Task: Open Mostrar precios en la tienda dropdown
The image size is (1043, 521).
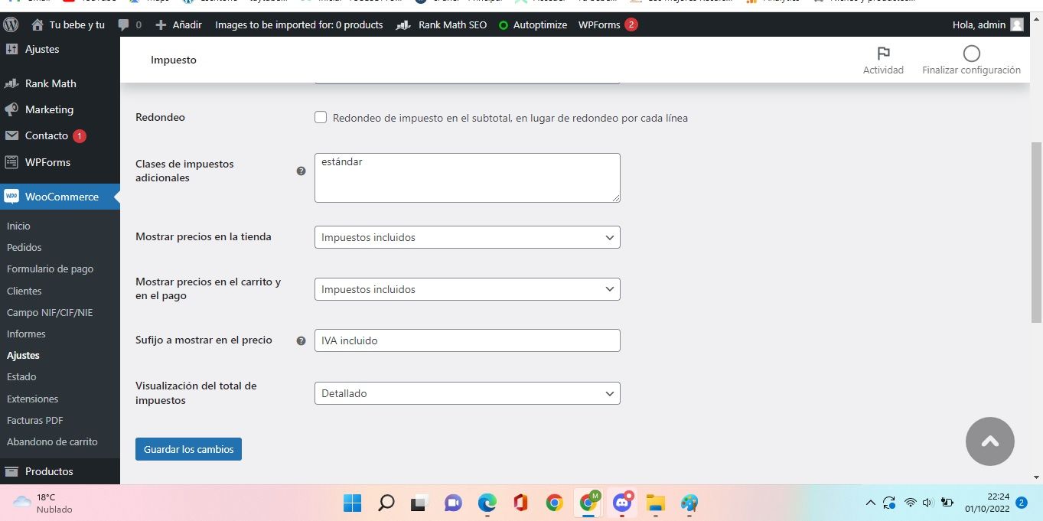Action: [x=467, y=237]
